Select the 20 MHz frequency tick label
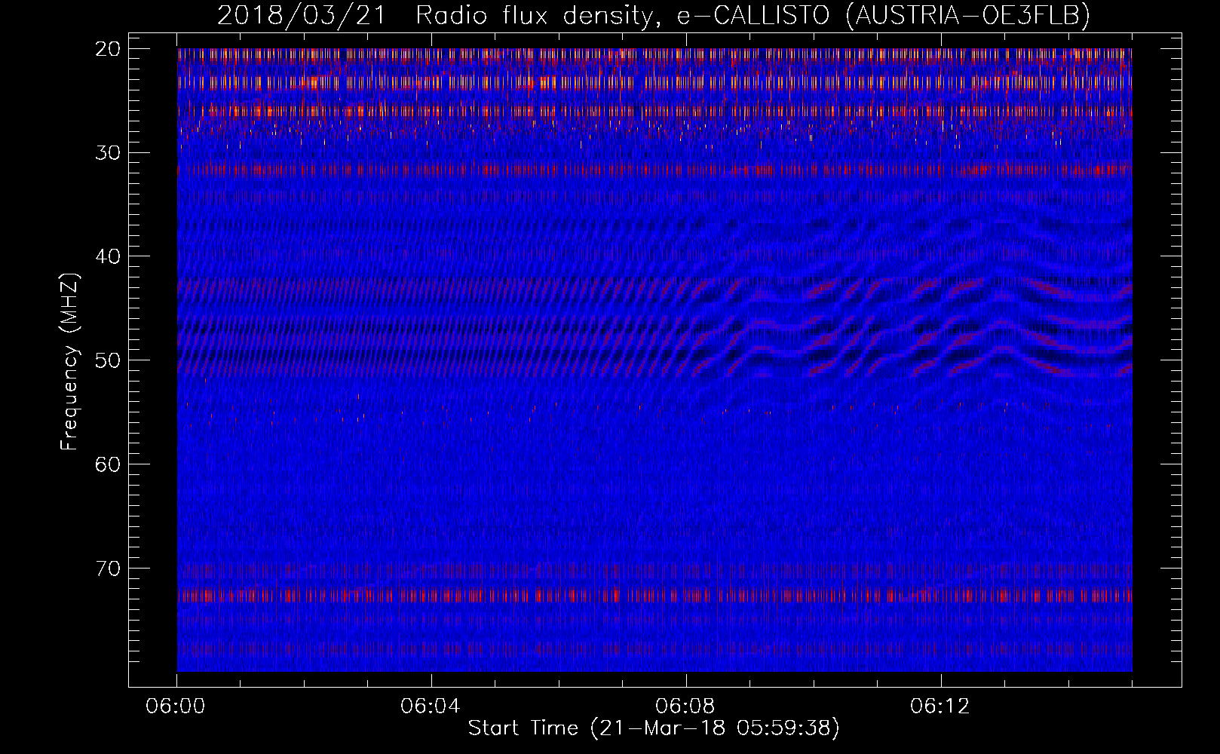The image size is (1220, 754). (x=108, y=49)
